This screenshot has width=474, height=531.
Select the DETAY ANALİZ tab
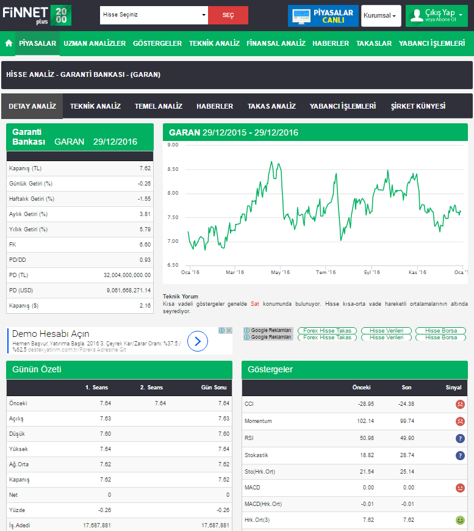tap(32, 106)
